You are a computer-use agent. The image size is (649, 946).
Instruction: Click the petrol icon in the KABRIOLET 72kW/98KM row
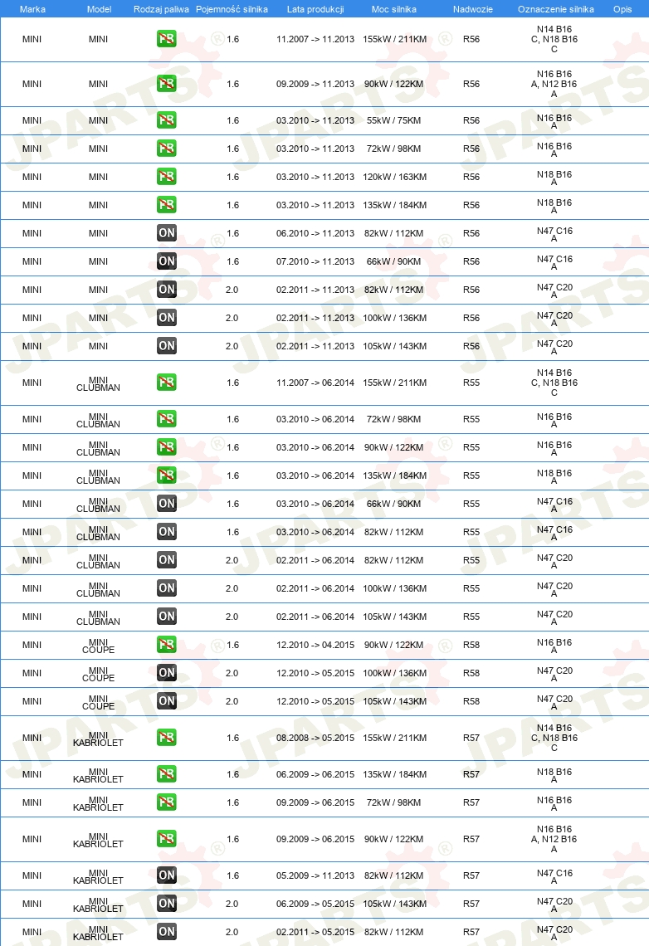click(167, 802)
